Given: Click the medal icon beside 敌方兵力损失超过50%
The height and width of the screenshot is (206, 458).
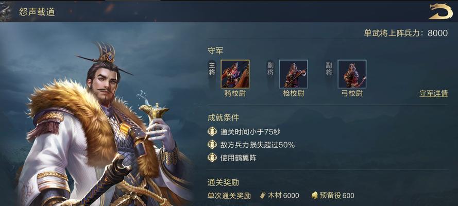Looking at the screenshot, I should (x=212, y=144).
